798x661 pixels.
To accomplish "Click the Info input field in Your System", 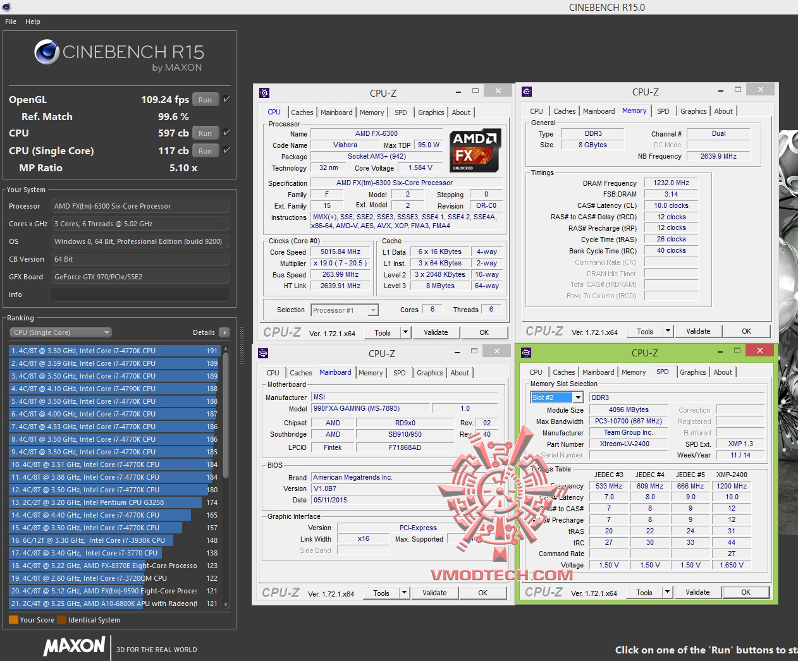I will click(x=140, y=294).
